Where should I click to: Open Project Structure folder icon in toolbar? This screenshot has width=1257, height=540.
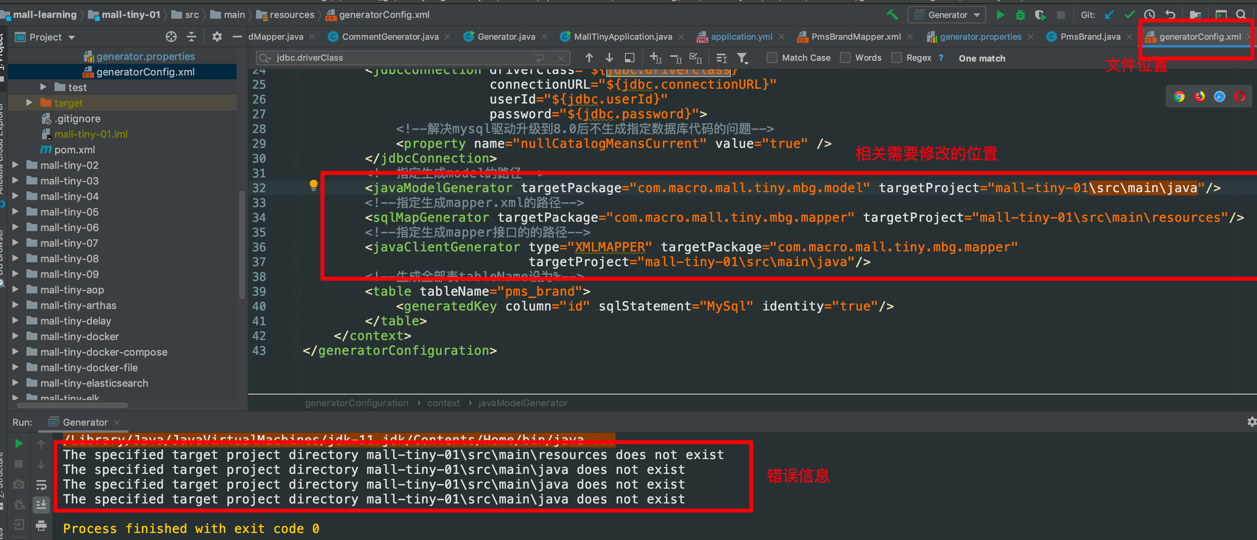(x=1195, y=15)
